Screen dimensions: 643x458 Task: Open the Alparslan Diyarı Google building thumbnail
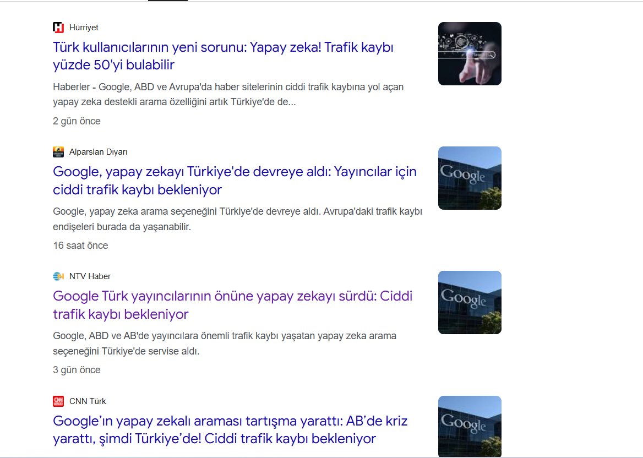click(470, 178)
